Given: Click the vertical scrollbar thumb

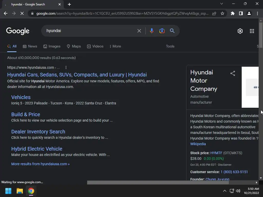Looking at the screenshot, I should [x=261, y=35].
